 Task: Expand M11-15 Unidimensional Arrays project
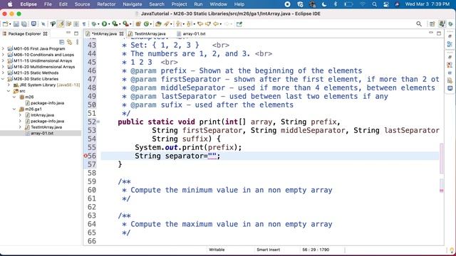pyautogui.click(x=3, y=60)
